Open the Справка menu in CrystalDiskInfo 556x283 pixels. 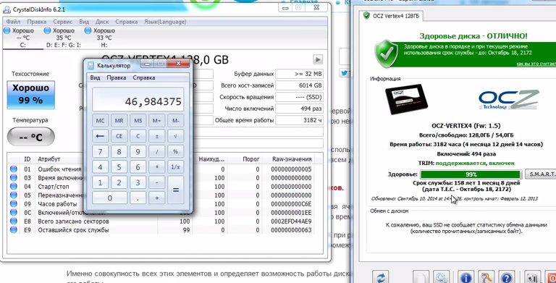click(x=127, y=22)
